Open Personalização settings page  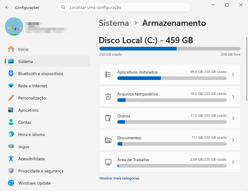[x=48, y=98]
